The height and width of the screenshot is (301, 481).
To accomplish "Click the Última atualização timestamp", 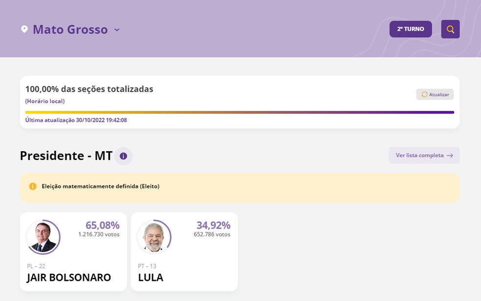I will pos(76,120).
